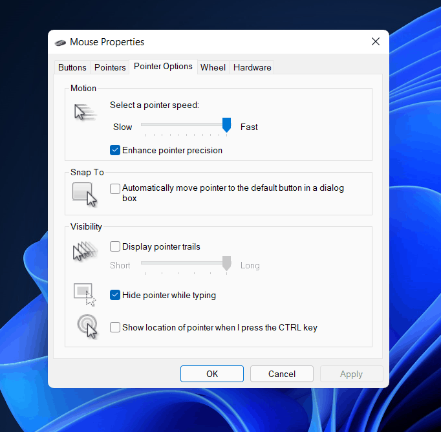
Task: Click the Snap To button-and-cursor icon
Action: [x=85, y=195]
